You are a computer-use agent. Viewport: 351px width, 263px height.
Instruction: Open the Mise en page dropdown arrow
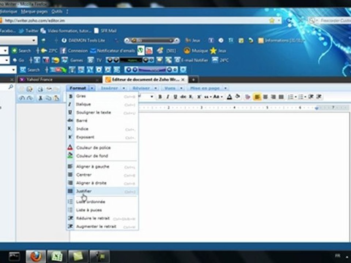[x=226, y=88]
